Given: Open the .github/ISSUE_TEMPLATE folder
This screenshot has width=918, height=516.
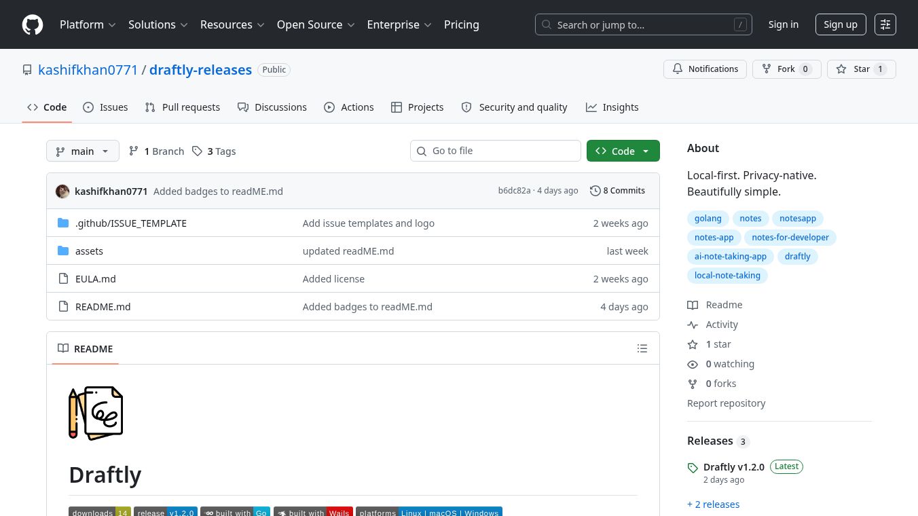Looking at the screenshot, I should 131,223.
